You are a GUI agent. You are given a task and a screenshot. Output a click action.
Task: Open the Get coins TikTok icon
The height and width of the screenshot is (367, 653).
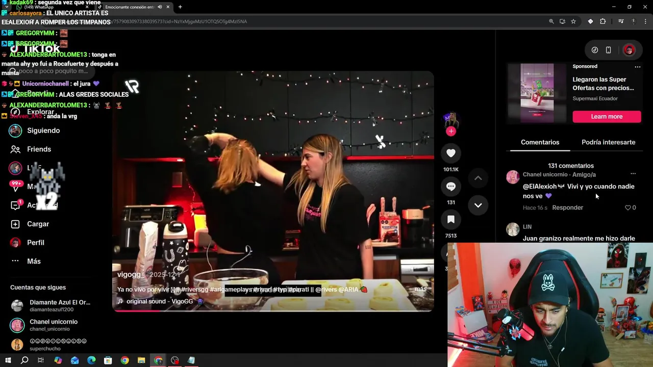[595, 50]
